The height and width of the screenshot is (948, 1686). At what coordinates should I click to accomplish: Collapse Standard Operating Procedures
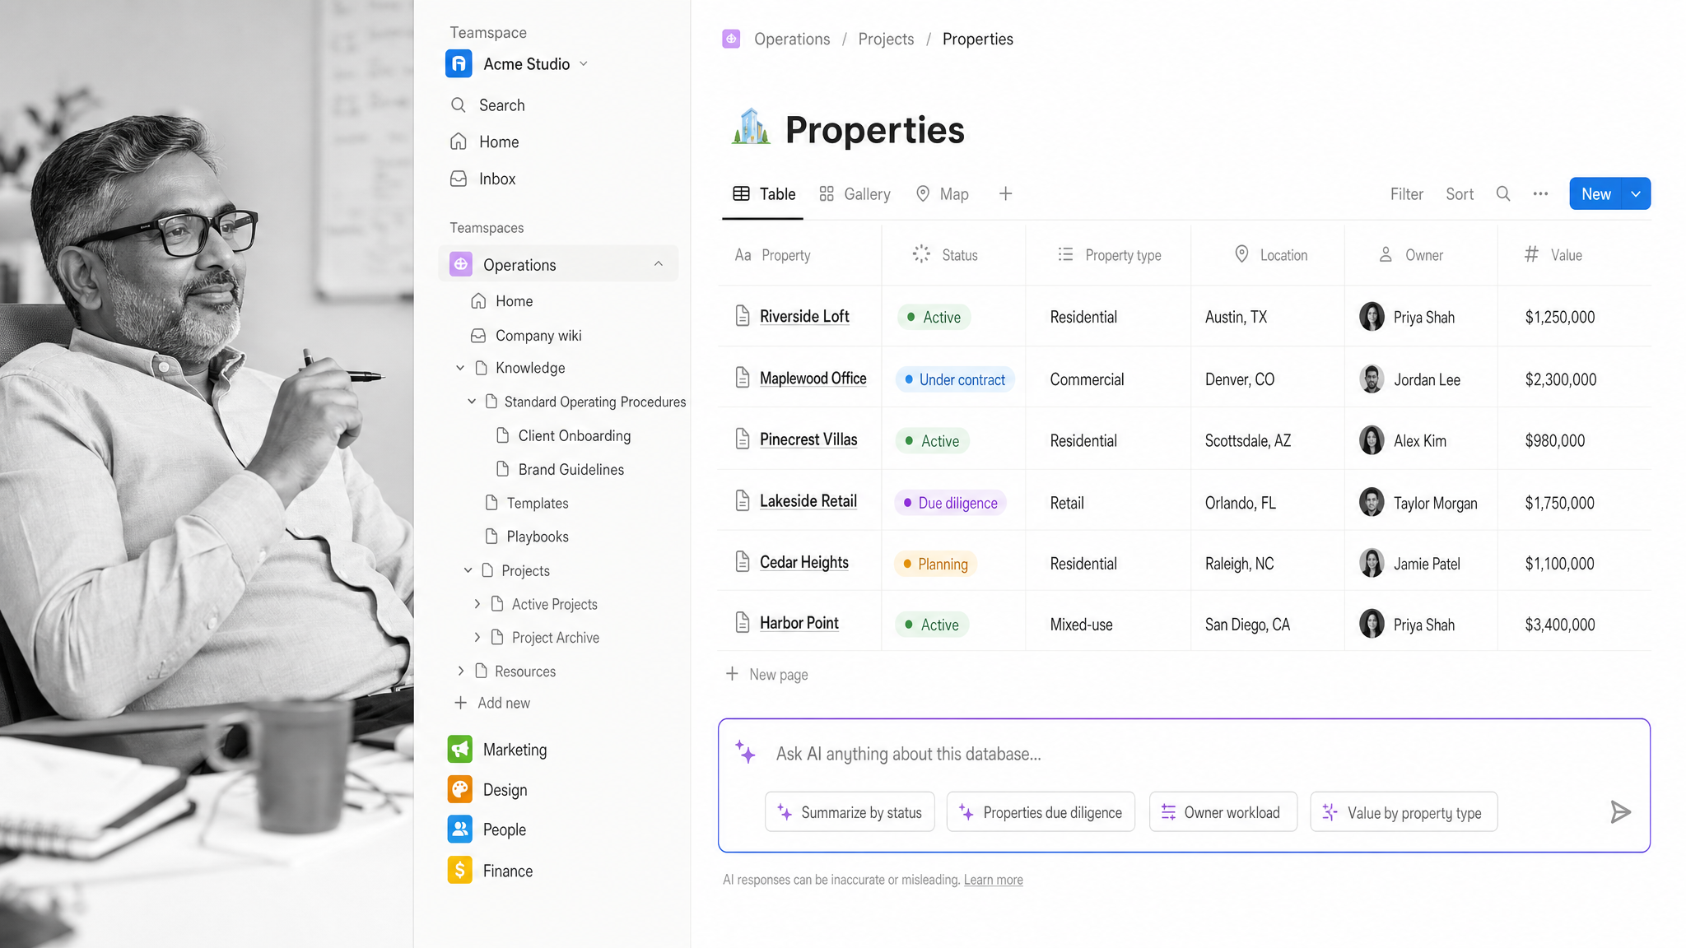(x=472, y=402)
